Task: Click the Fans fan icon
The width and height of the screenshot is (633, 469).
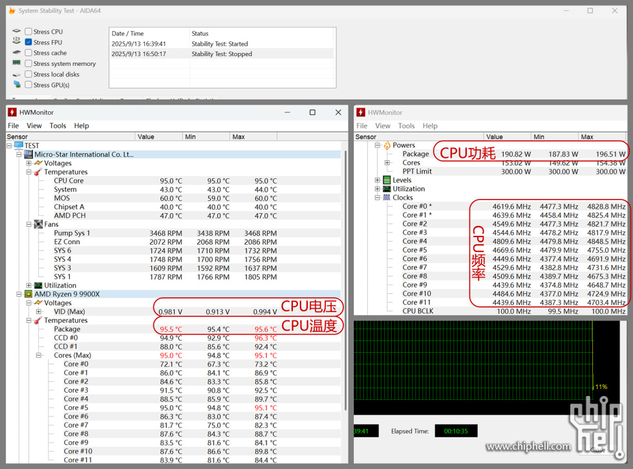Action: point(38,224)
